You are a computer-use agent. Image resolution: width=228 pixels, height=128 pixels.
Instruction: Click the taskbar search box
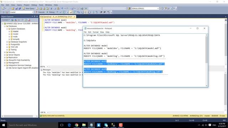tap(32, 125)
